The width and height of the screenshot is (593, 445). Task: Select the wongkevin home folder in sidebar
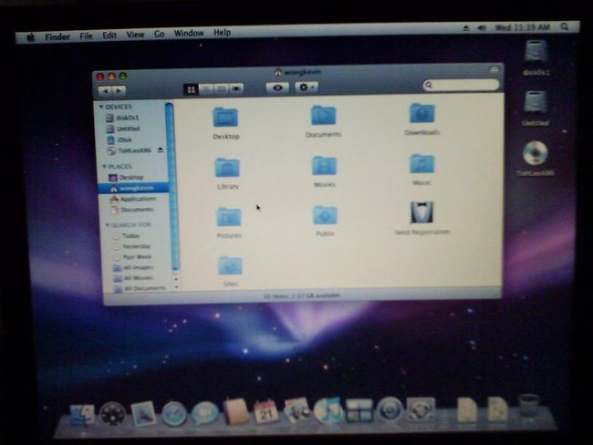pyautogui.click(x=135, y=188)
